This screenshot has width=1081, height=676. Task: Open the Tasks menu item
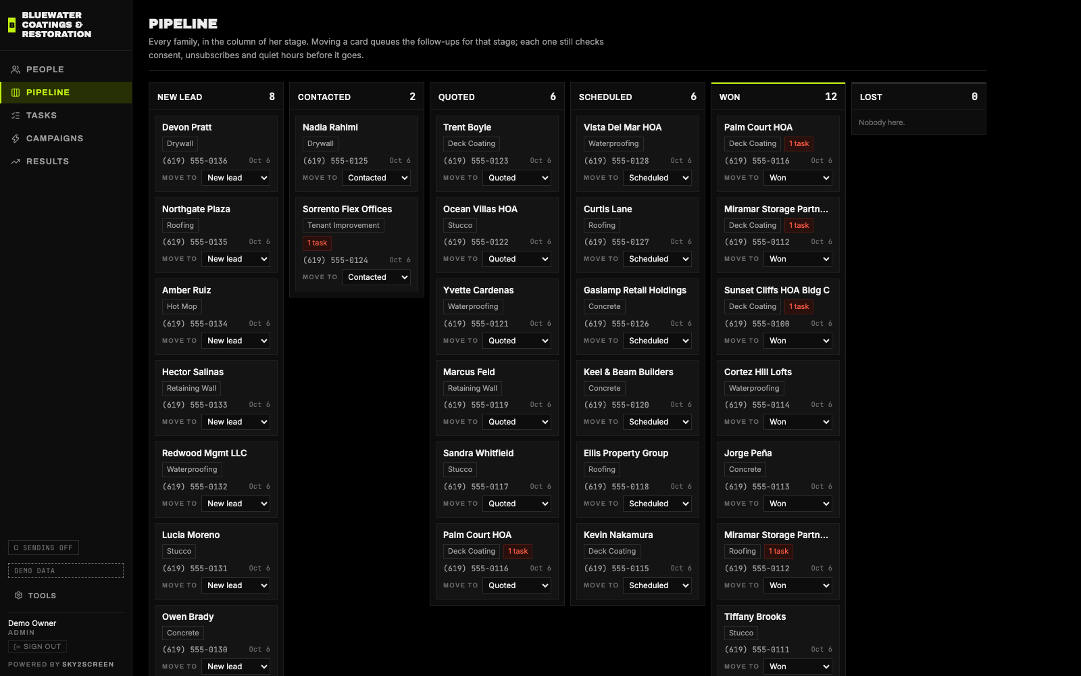pyautogui.click(x=66, y=116)
